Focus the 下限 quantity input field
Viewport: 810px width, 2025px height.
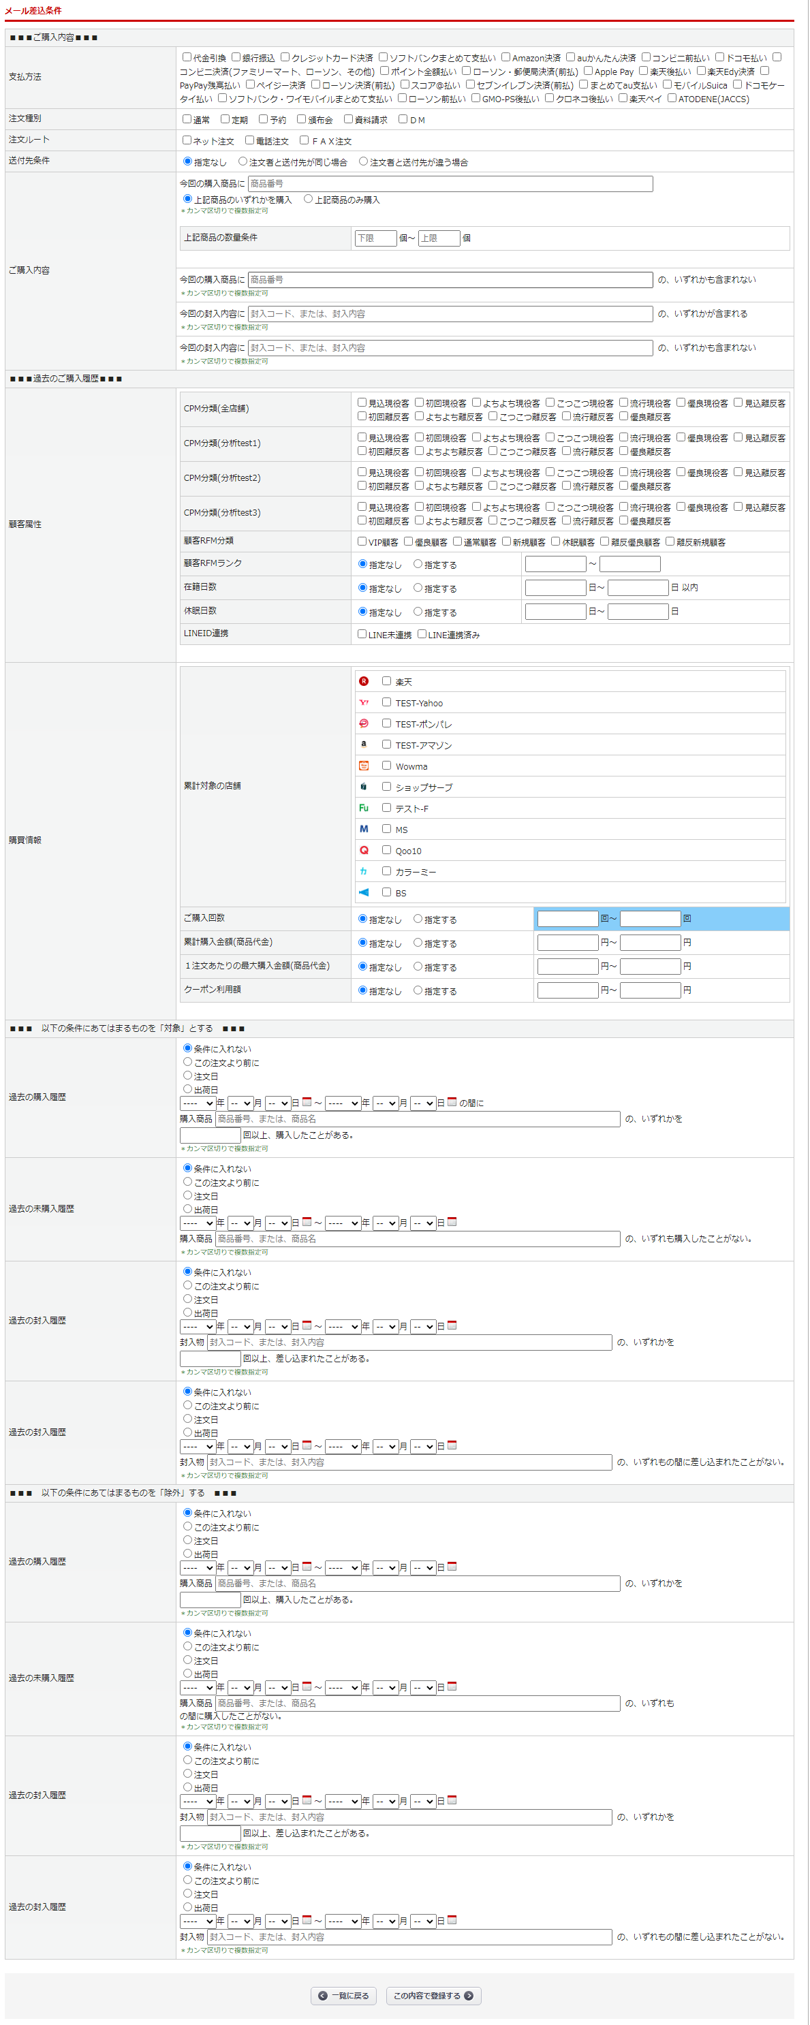[375, 238]
